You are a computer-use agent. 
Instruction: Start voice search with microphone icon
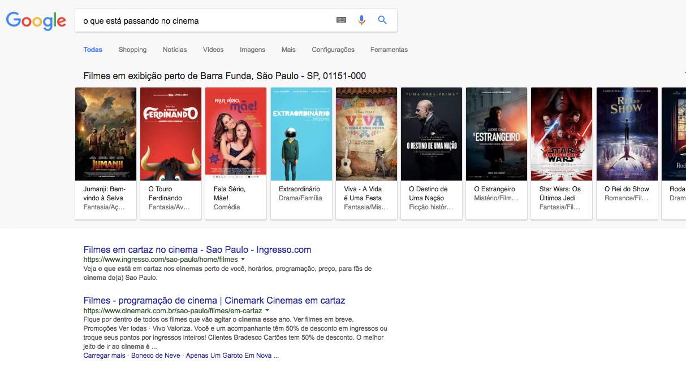pos(362,20)
